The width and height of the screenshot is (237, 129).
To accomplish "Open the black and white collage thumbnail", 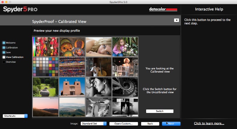I will [125, 107].
